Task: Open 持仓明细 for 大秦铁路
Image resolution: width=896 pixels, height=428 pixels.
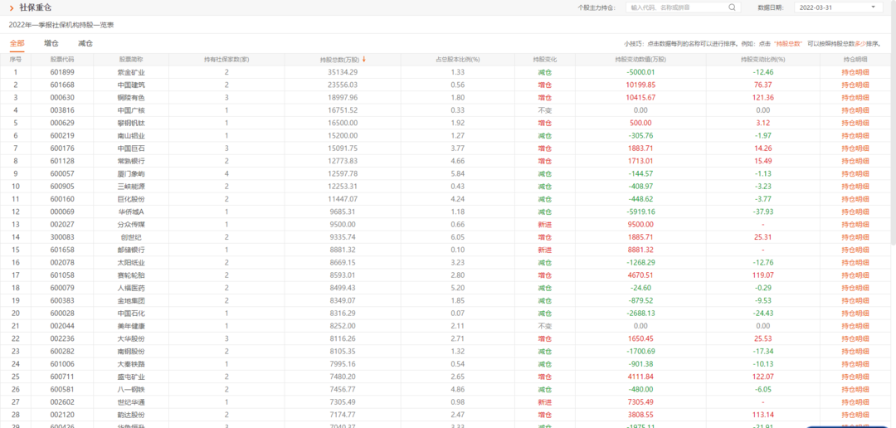Action: [x=855, y=364]
